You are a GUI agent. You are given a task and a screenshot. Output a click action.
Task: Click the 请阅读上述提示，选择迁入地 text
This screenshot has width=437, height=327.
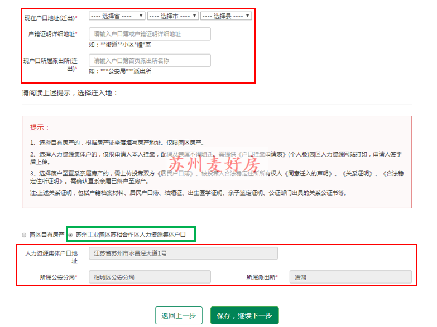coord(70,93)
